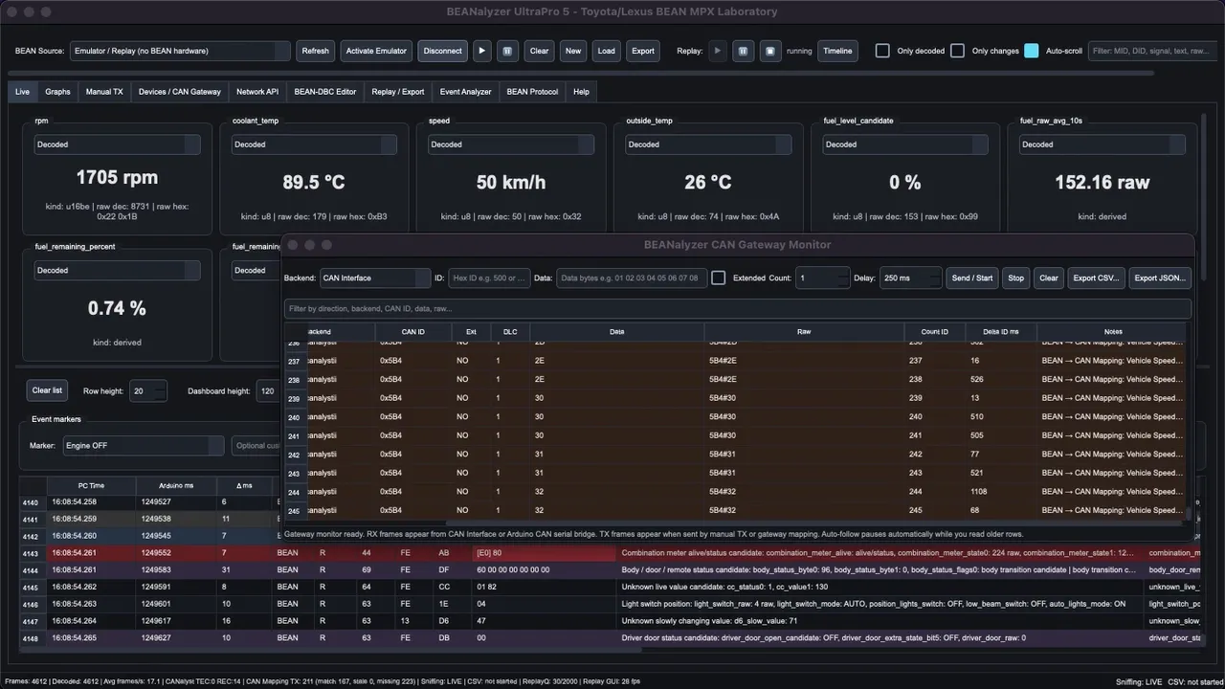Click Clear in the main toolbar
The height and width of the screenshot is (689, 1225).
[x=540, y=51]
